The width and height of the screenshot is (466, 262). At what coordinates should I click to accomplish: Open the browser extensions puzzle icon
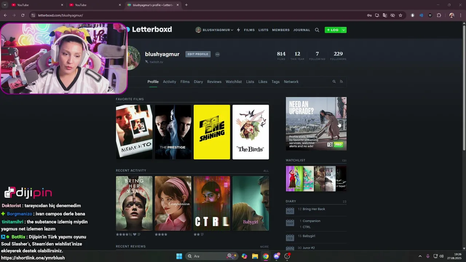439,15
